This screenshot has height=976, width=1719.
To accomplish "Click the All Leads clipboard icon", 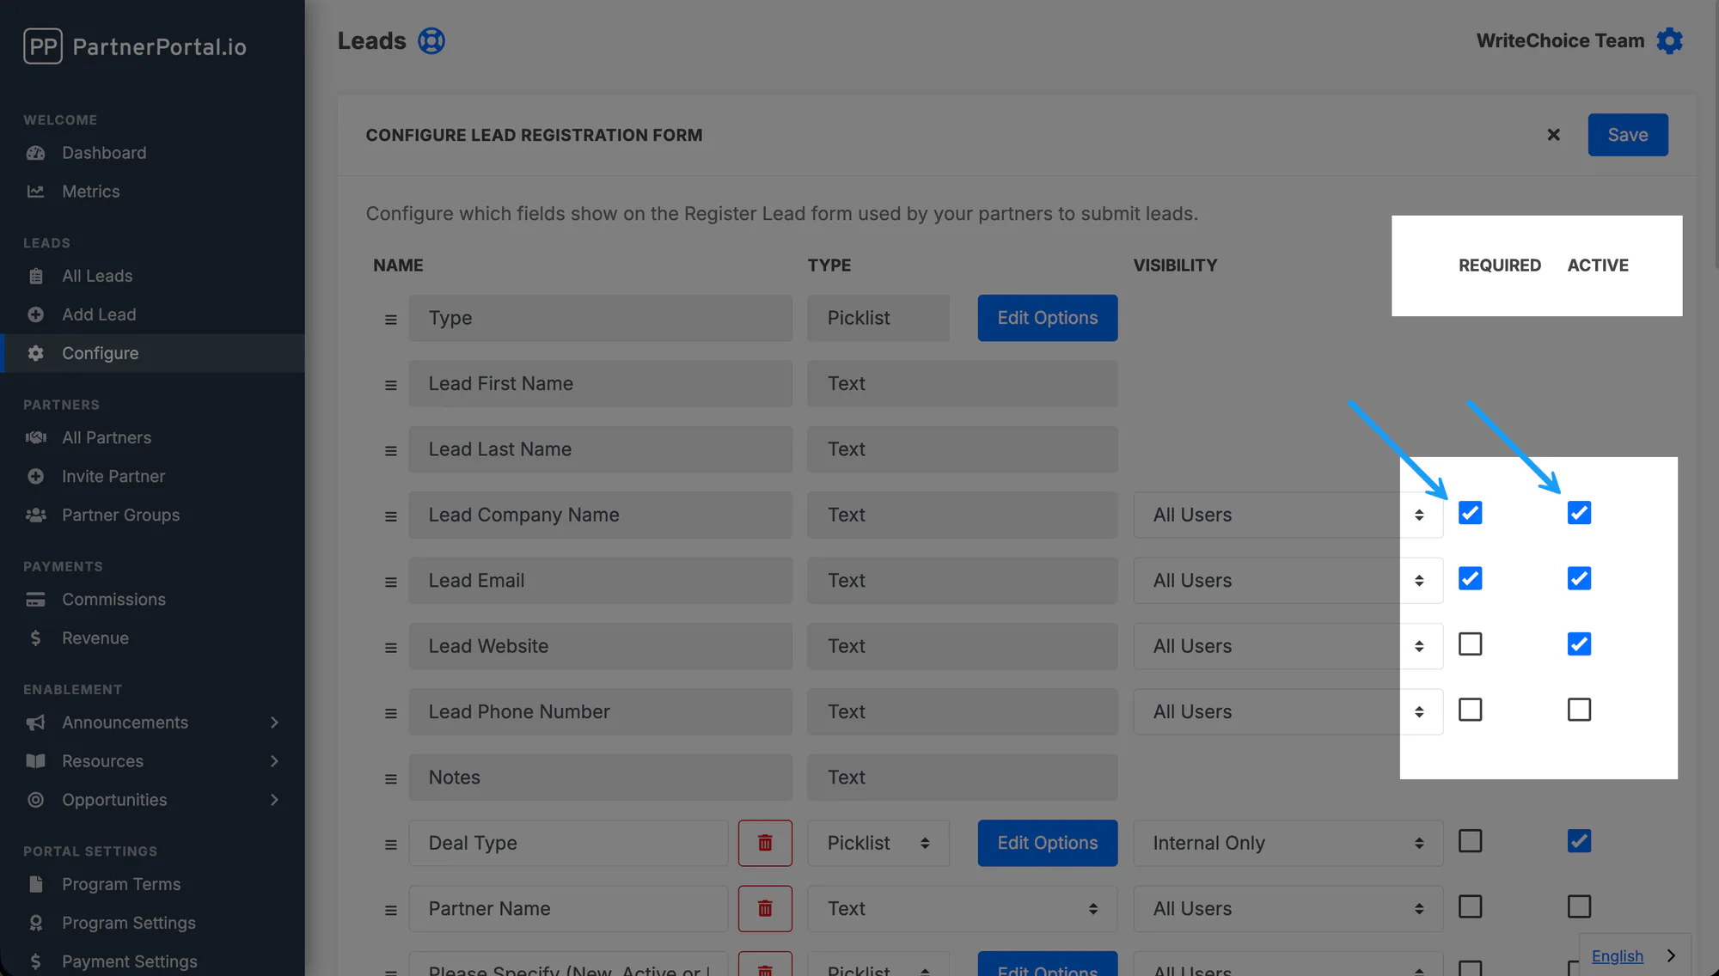I will 35,276.
